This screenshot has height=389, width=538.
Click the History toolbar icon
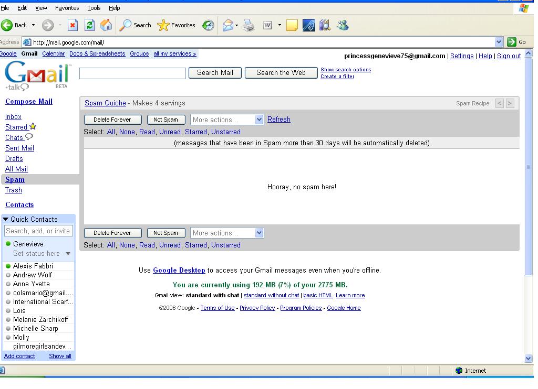(x=208, y=25)
